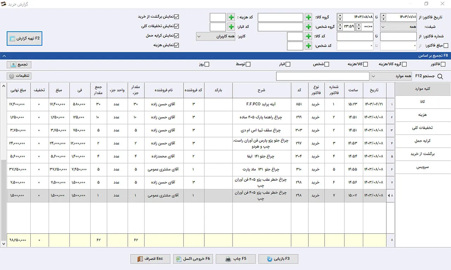
Task: Click the search magnifier icon
Action: coord(440,76)
